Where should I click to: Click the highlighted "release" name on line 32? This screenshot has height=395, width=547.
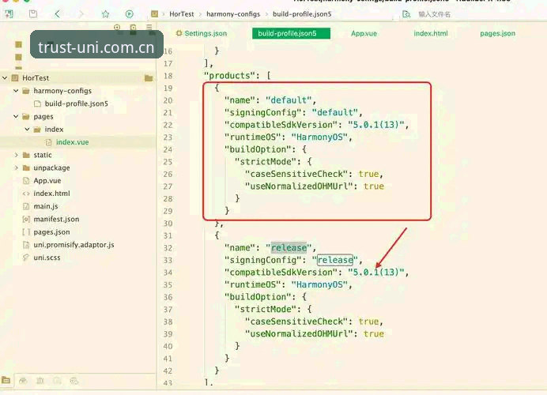[x=289, y=247]
